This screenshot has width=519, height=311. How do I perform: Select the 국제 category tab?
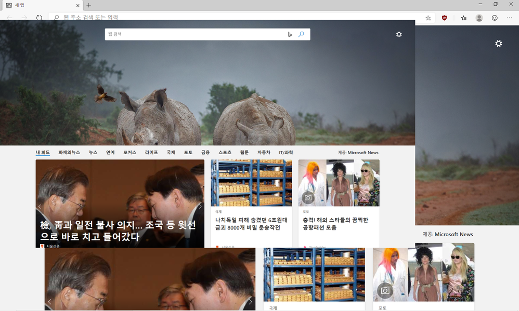coord(171,152)
